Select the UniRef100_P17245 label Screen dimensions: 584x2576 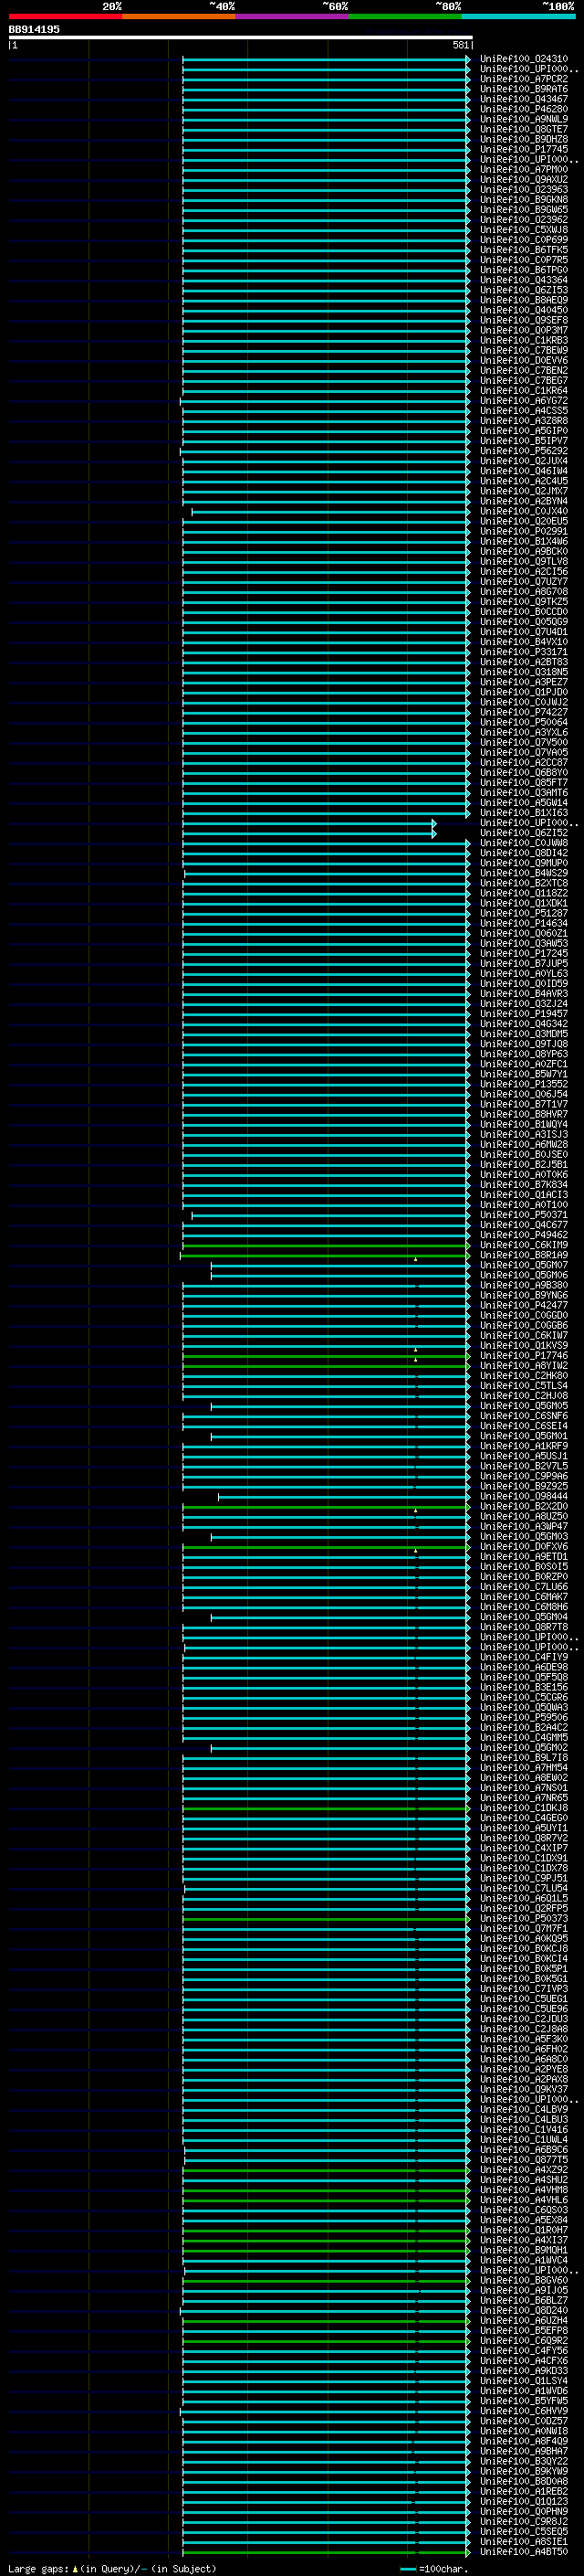[524, 953]
